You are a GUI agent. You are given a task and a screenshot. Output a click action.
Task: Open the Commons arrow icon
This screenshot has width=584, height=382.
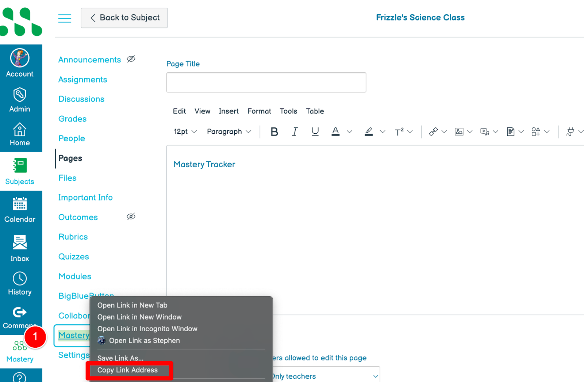point(20,312)
